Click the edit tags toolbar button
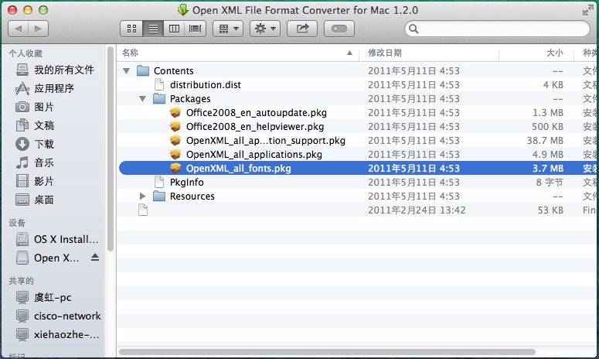Screen dimensions: 599x359 tap(339, 29)
